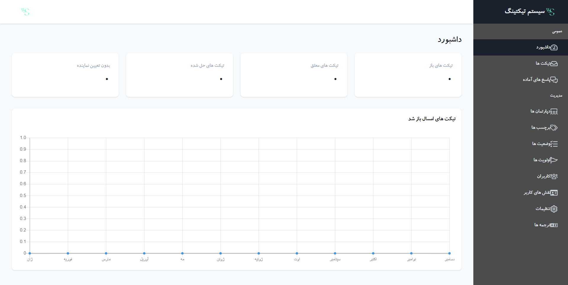The height and width of the screenshot is (285, 568).
Task: Click the chart data point for نوامبر
Action: click(x=412, y=253)
